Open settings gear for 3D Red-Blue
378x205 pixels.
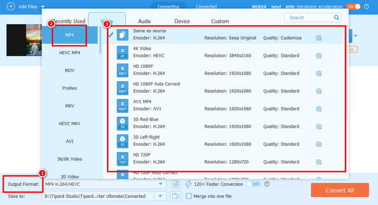[x=319, y=126]
